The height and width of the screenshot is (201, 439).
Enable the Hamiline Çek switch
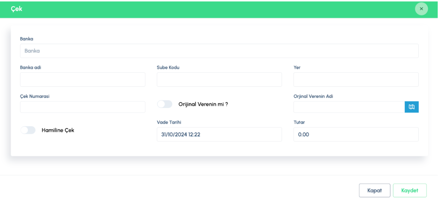tap(28, 130)
